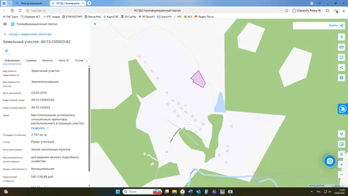Click the address bar nspd.gov.ru
The image size is (348, 196).
tap(38, 10)
